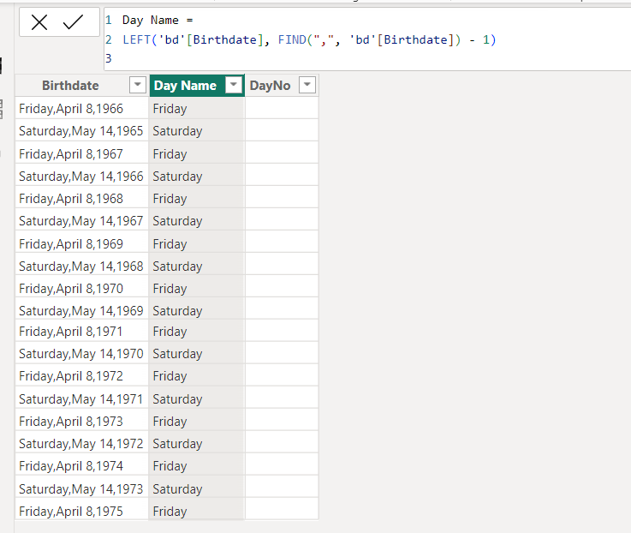This screenshot has height=533, width=631.
Task: Click inside the DAX formula editor line 2
Action: pos(309,40)
